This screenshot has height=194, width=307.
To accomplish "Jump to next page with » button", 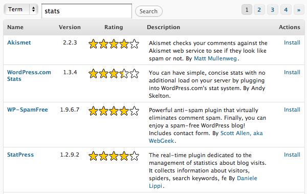I will click(299, 10).
